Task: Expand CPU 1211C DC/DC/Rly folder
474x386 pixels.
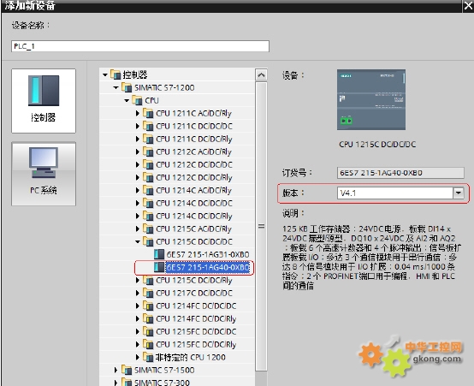Action: [138, 140]
